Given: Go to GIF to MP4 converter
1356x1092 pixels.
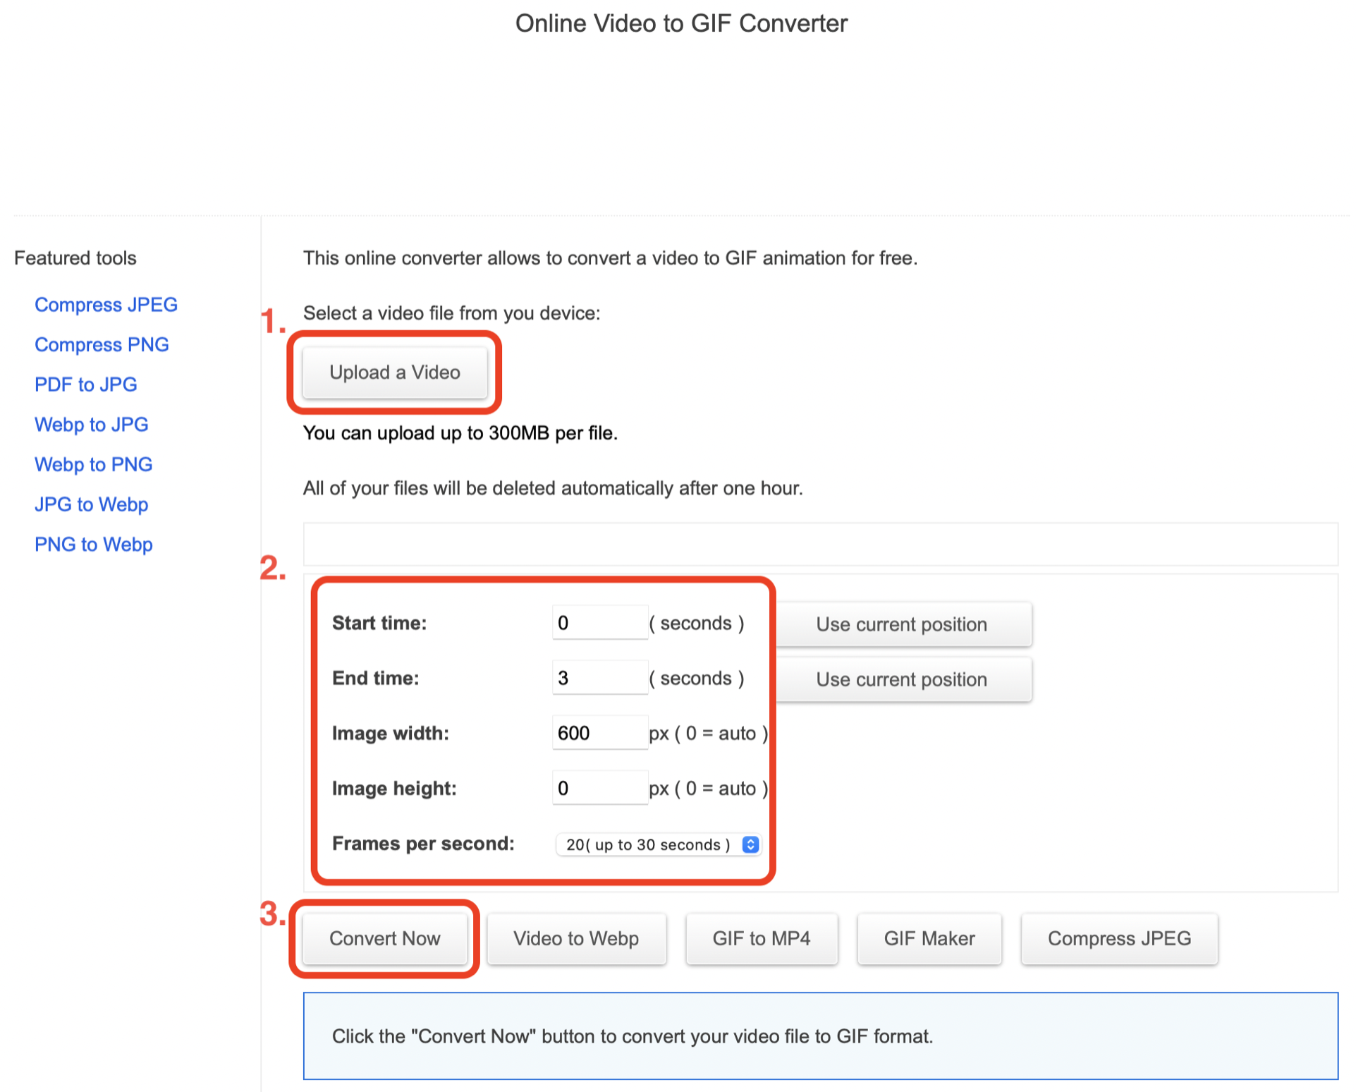Looking at the screenshot, I should 761,938.
